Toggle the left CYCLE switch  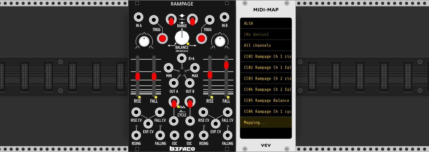point(174,102)
